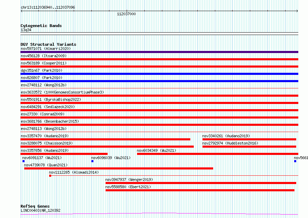Click the nsv3357656 (Audano2019) label
The width and height of the screenshot is (308, 218).
(x=45, y=150)
